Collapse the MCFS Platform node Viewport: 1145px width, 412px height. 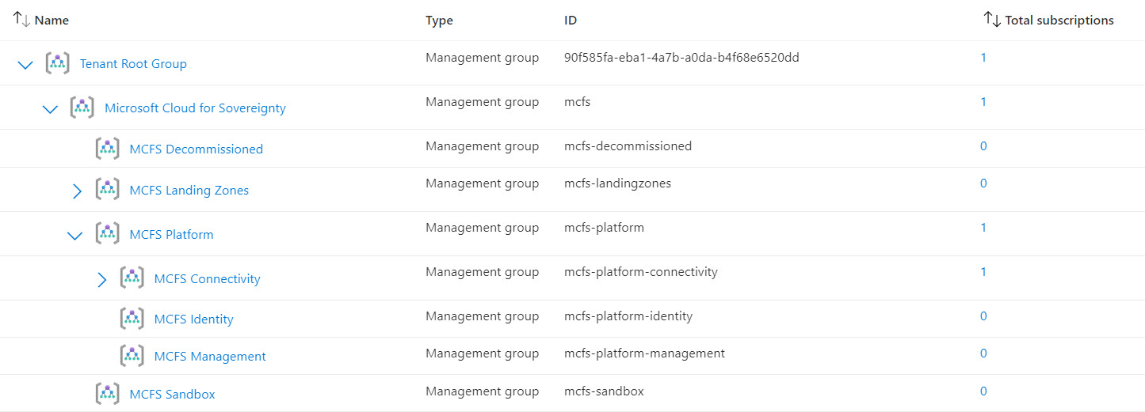74,236
